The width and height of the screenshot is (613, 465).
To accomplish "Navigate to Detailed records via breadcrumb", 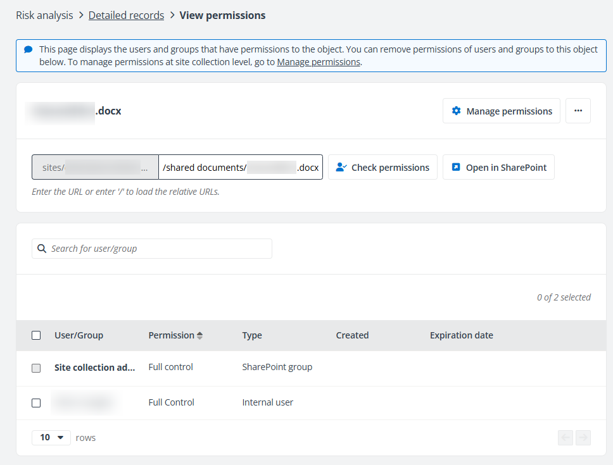I will pos(126,15).
